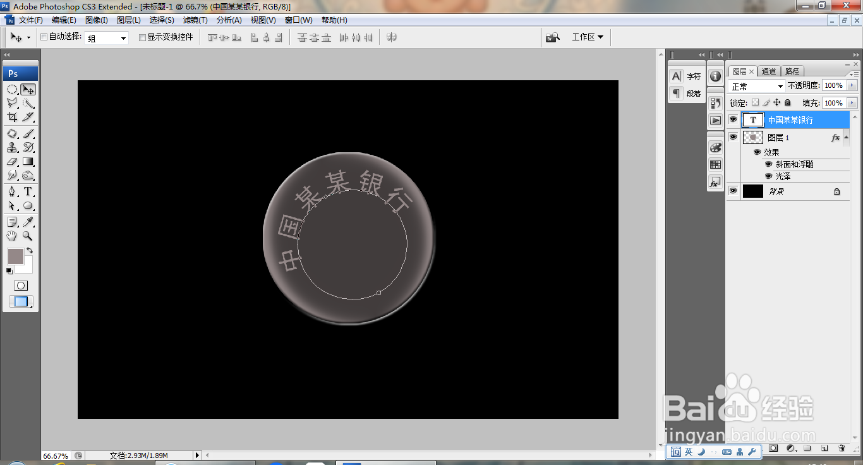This screenshot has height=465, width=863.
Task: Open the 段落 paragraph panel
Action: 686,94
